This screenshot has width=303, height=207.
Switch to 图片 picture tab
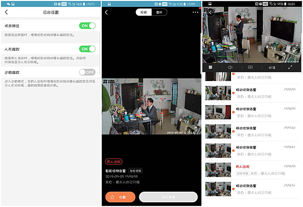tap(159, 12)
